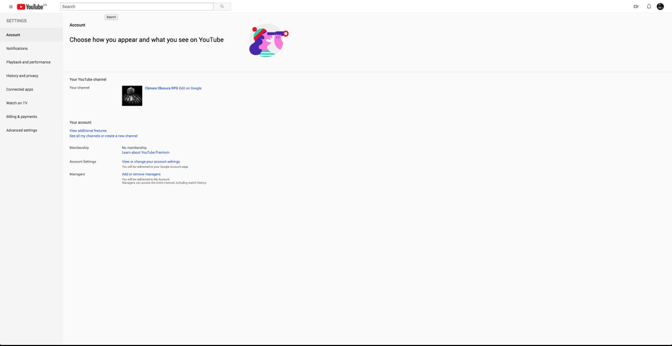The height and width of the screenshot is (346, 672).
Task: Click the 'Membership' row label
Action: click(79, 148)
